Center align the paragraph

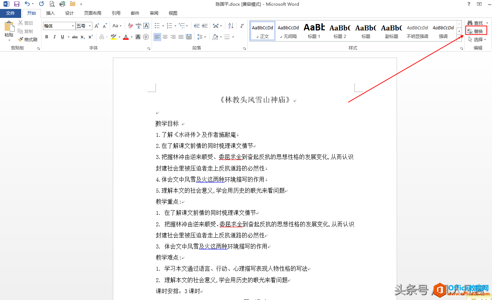(165, 37)
